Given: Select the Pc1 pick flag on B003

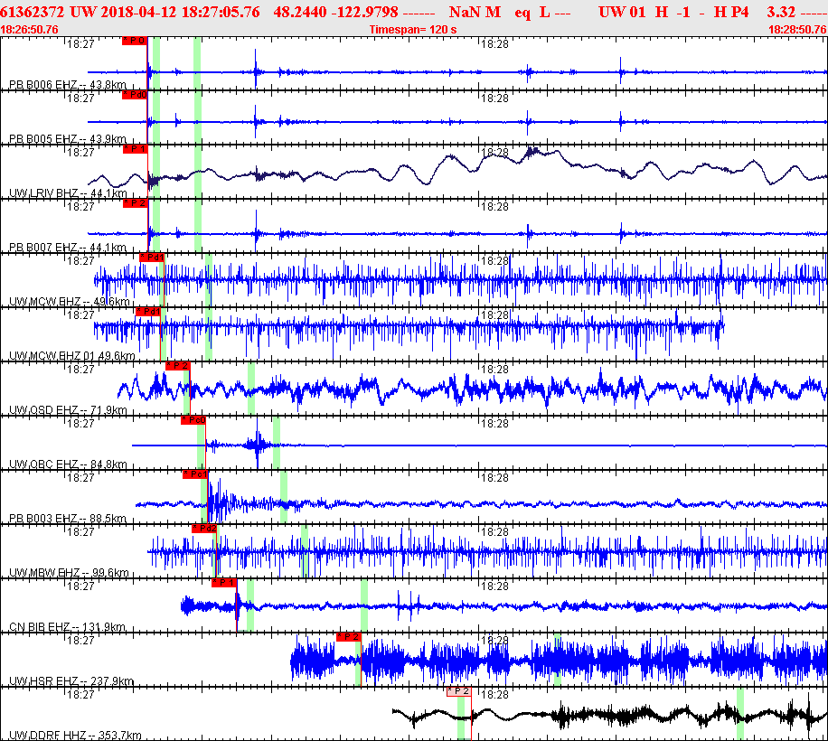Looking at the screenshot, I should [x=195, y=474].
